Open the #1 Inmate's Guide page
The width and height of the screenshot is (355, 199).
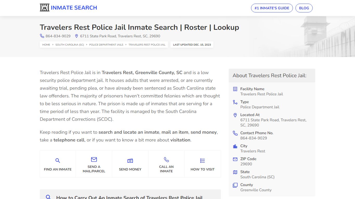(272, 8)
